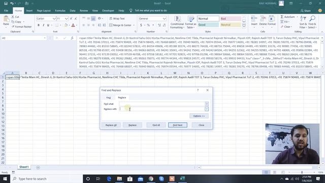Open Find & Select

pos(312,22)
